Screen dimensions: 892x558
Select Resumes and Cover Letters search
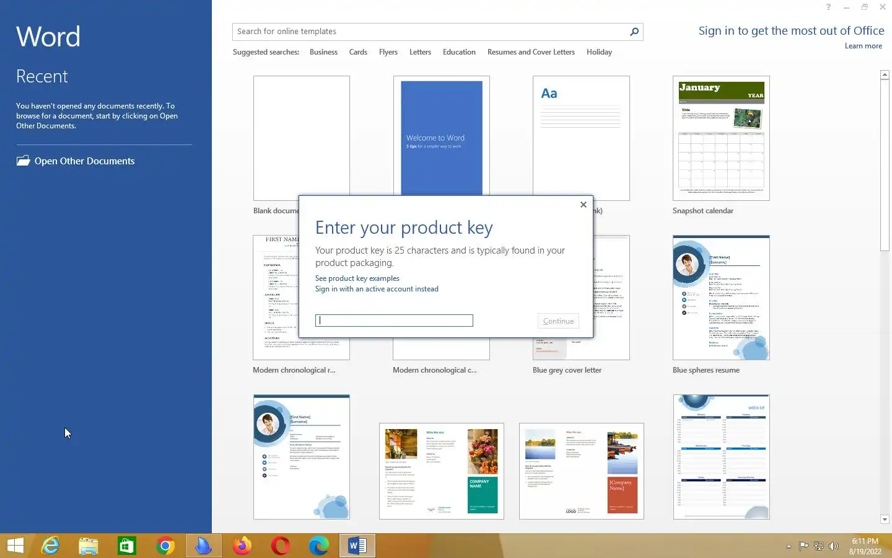pos(531,52)
